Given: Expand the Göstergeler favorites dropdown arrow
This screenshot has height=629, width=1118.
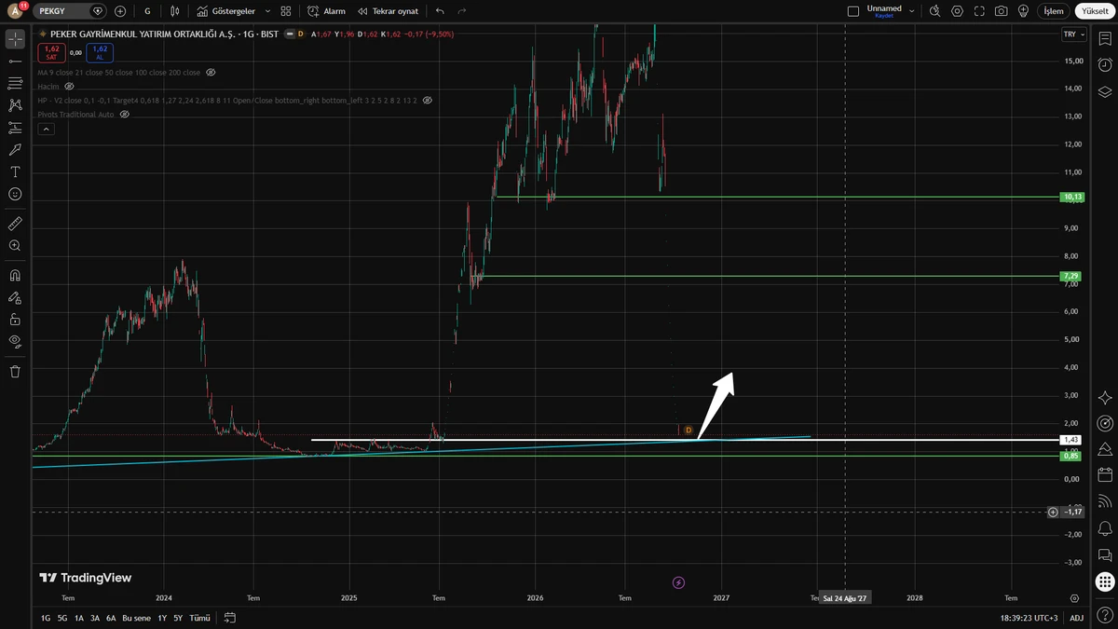Looking at the screenshot, I should 268,11.
